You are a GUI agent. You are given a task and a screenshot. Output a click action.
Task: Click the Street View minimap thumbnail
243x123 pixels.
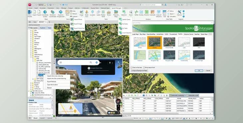click(71, 108)
